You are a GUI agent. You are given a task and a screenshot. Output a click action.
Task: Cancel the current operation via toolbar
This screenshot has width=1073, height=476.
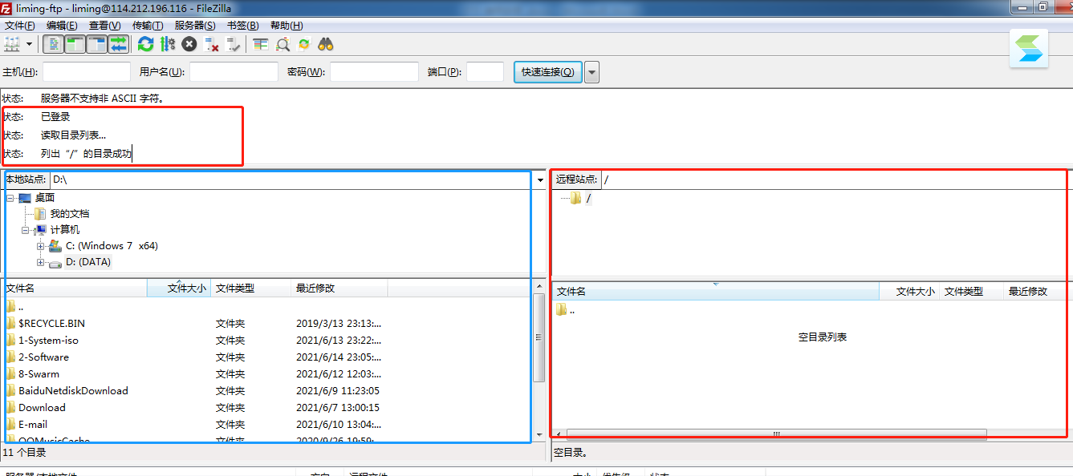(x=189, y=44)
